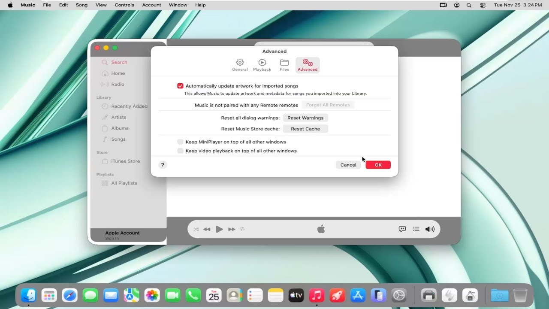The image size is (549, 309).
Task: Click the 'Music is not paired with any Remote remotes' text
Action: [x=246, y=105]
